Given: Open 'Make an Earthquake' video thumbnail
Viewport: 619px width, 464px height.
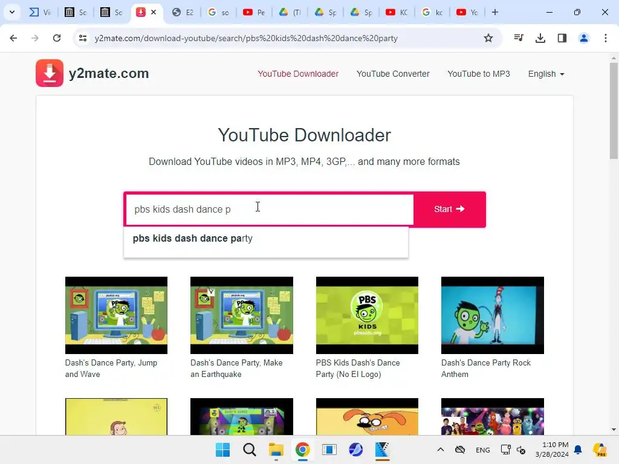Looking at the screenshot, I should (x=242, y=315).
